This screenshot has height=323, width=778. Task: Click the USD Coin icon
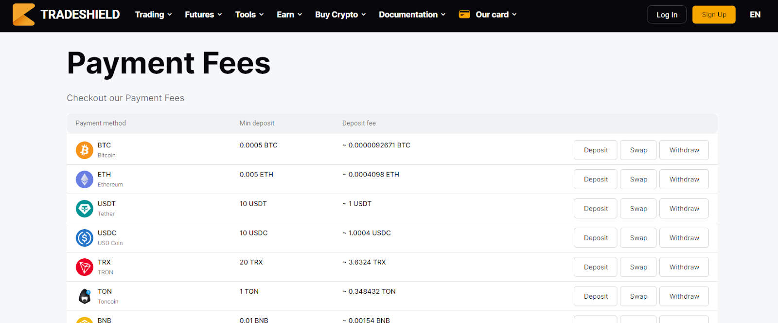tap(85, 237)
